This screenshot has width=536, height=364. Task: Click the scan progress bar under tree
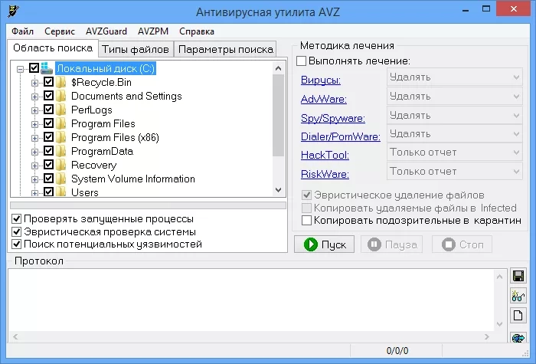148,205
